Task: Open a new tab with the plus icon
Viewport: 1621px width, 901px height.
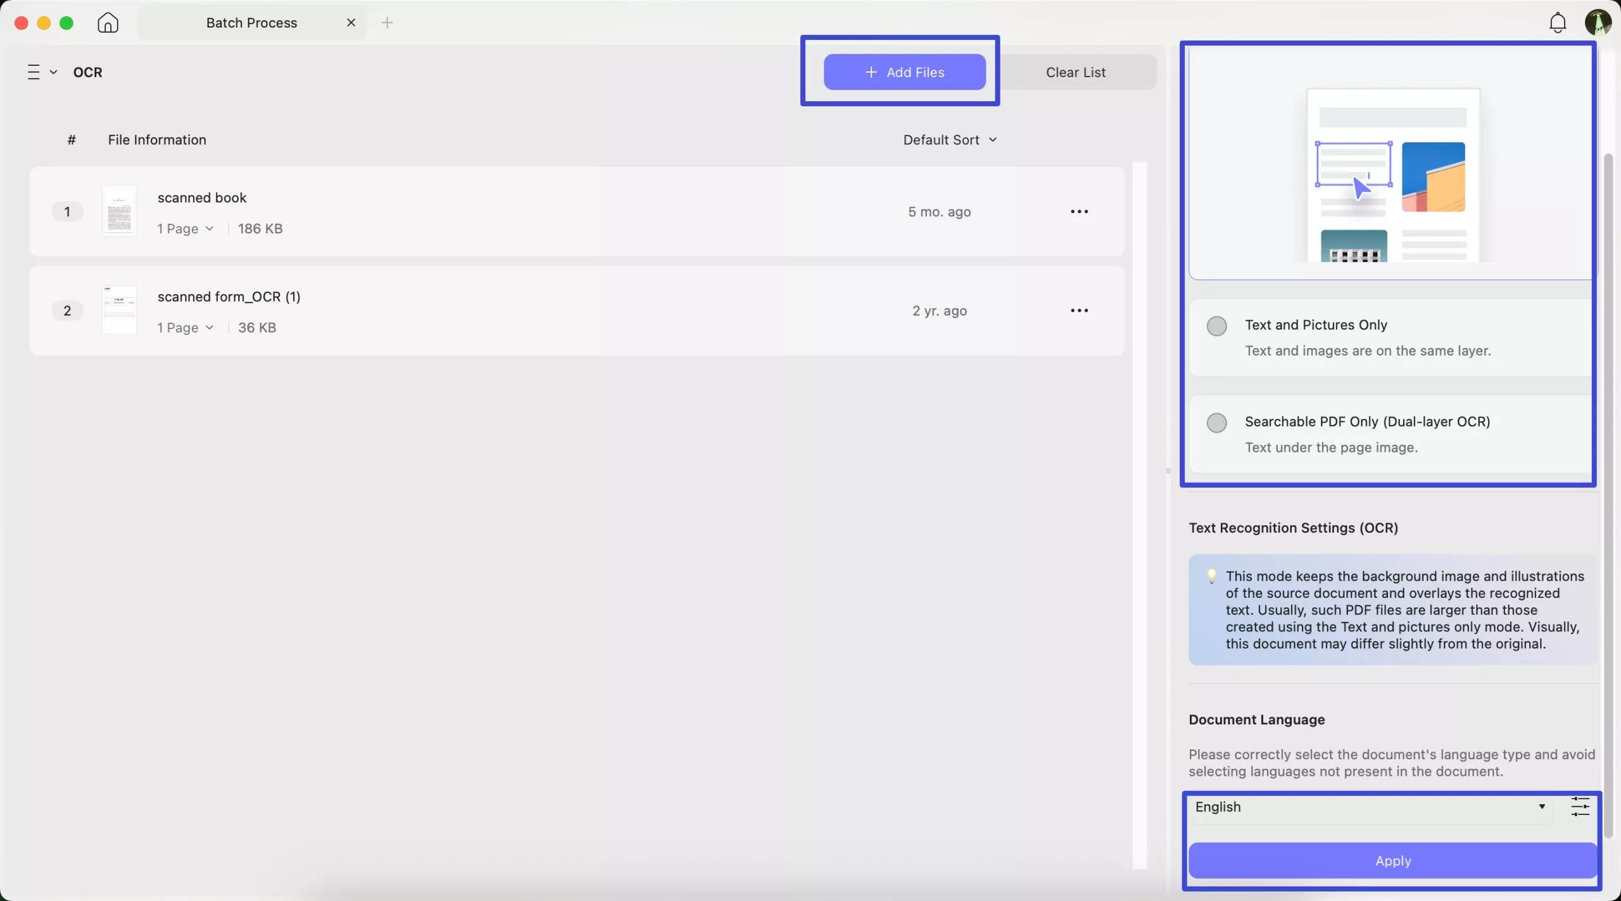Action: (x=388, y=22)
